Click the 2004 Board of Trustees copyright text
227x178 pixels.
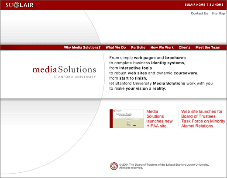(x=164, y=166)
